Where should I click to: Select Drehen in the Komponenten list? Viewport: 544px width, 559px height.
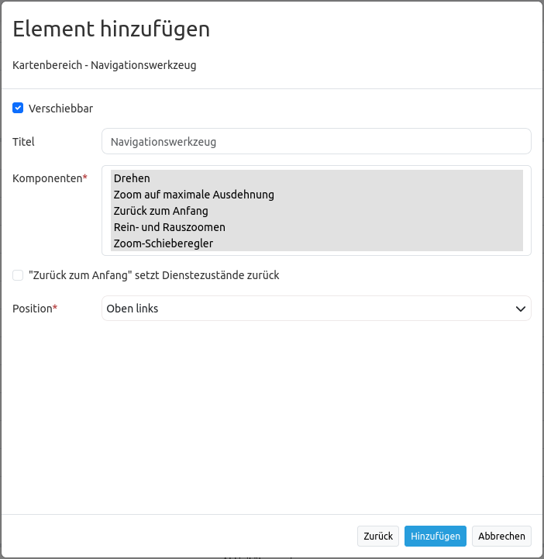(132, 178)
